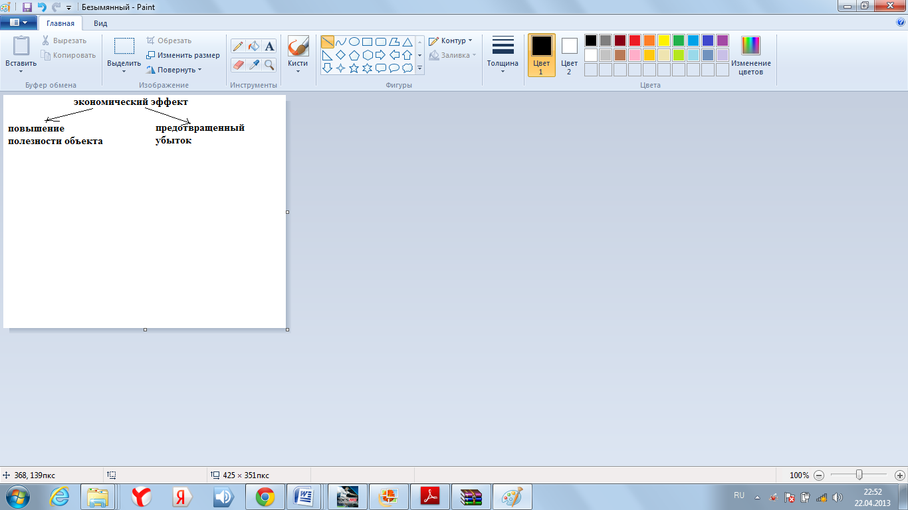The image size is (908, 510).
Task: Activate Цвет 2 background color
Action: [569, 55]
